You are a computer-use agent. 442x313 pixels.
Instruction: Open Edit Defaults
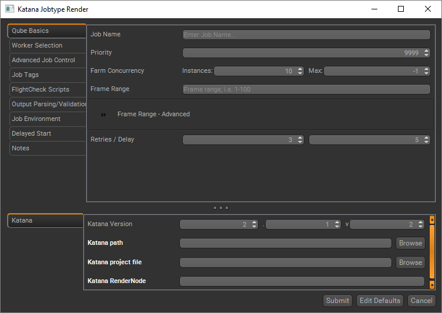(380, 301)
